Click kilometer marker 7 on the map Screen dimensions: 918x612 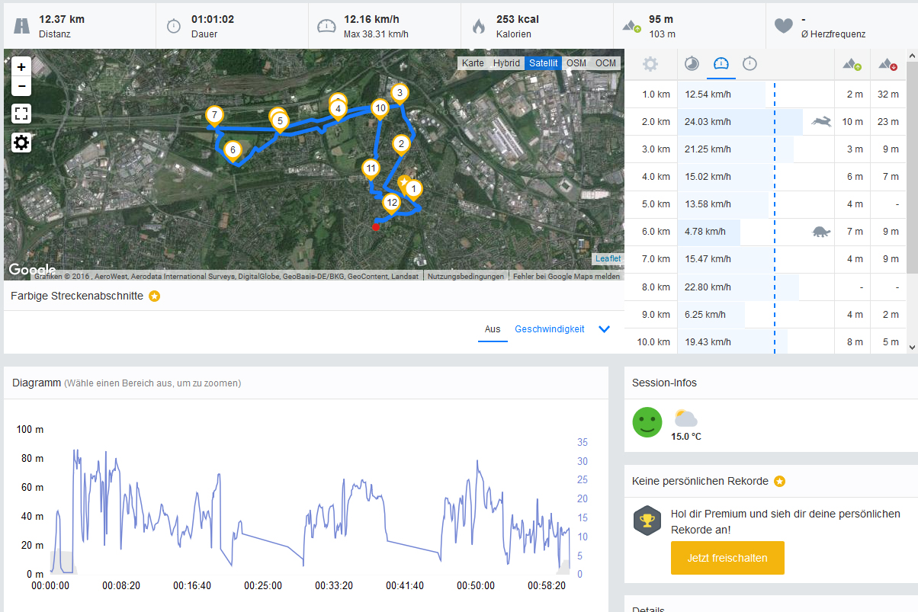(214, 117)
